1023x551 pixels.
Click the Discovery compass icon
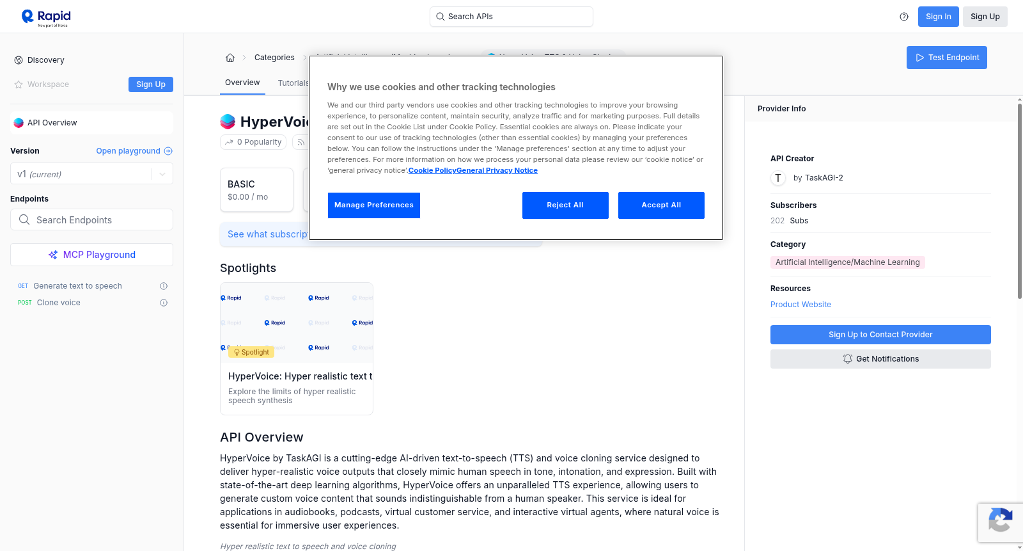(x=19, y=60)
